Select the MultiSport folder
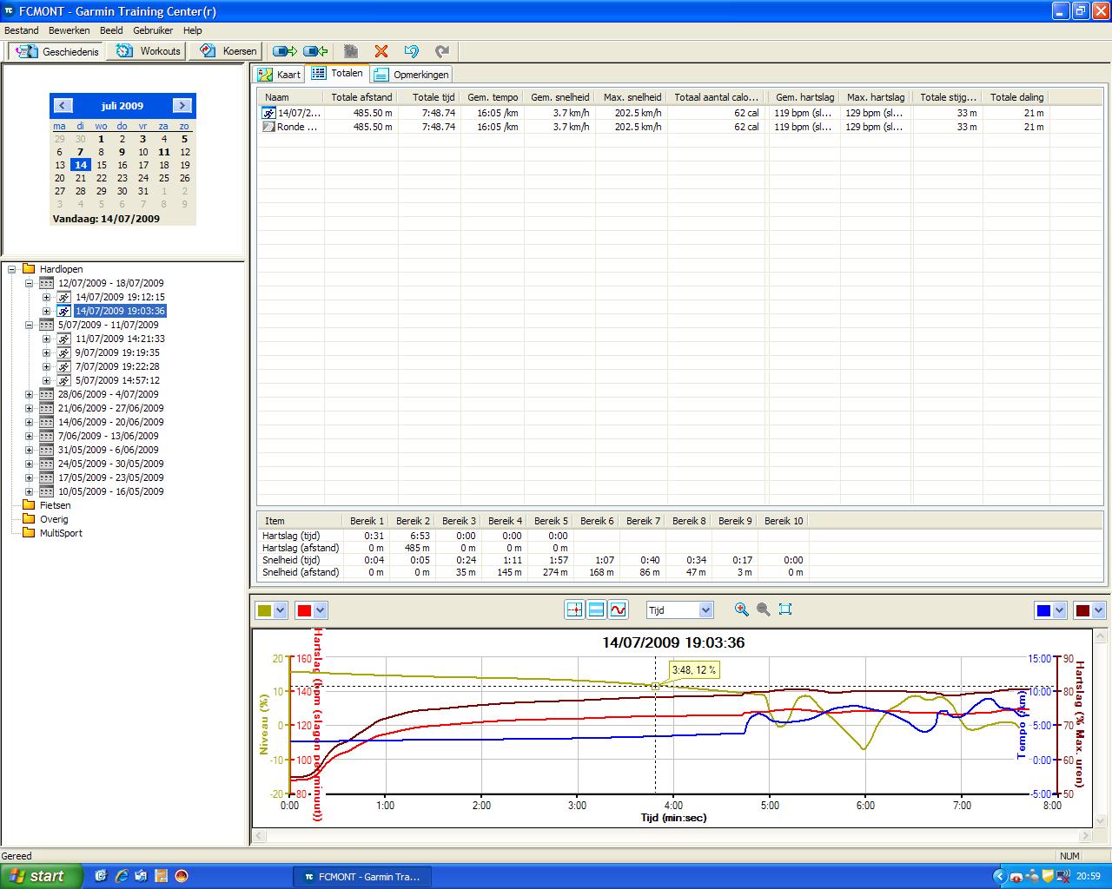 61,533
